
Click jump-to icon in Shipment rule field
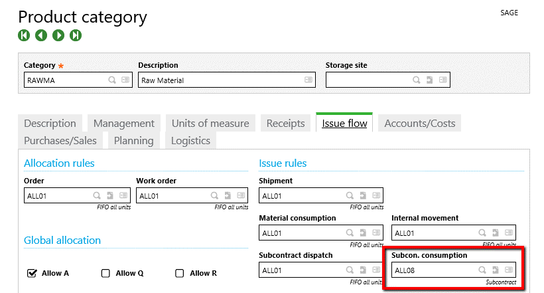[x=363, y=196]
